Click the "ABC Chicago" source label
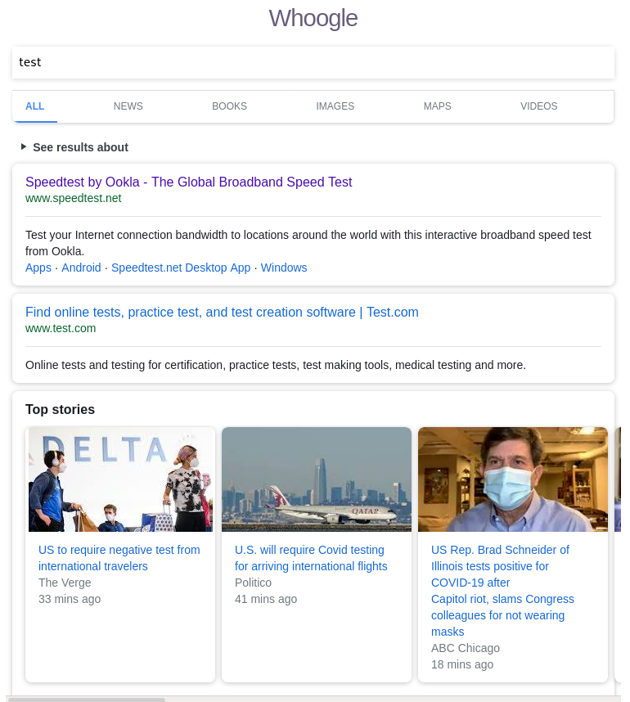Screen dimensions: 630x702 (466, 648)
